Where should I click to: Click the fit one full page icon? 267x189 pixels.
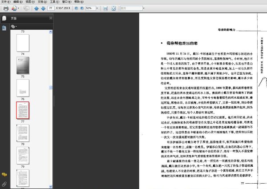point(114,8)
